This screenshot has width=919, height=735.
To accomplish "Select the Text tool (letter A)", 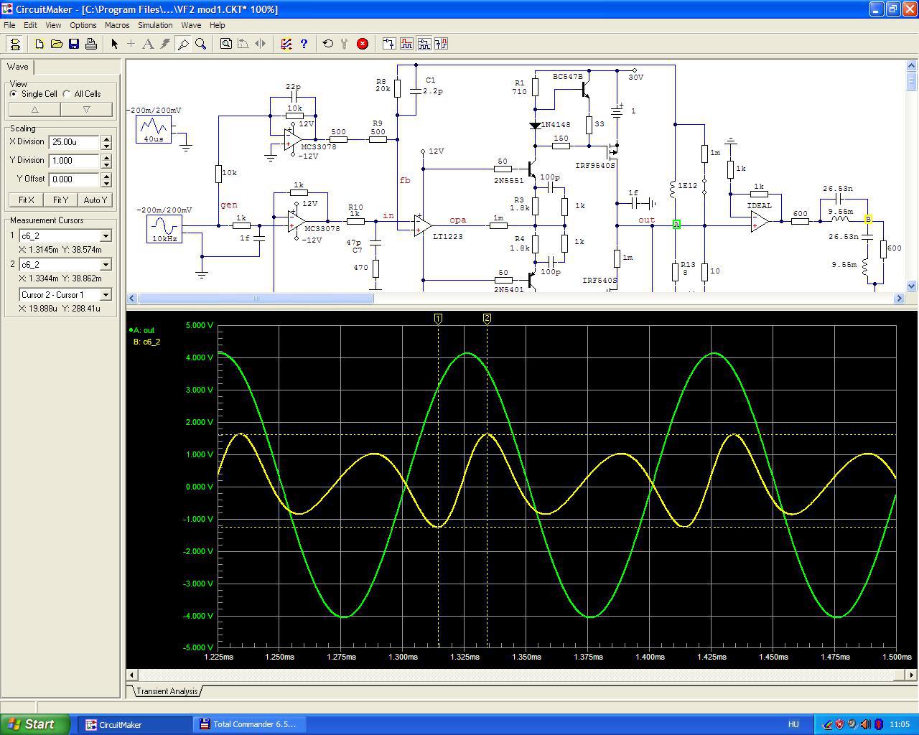I will 148,44.
